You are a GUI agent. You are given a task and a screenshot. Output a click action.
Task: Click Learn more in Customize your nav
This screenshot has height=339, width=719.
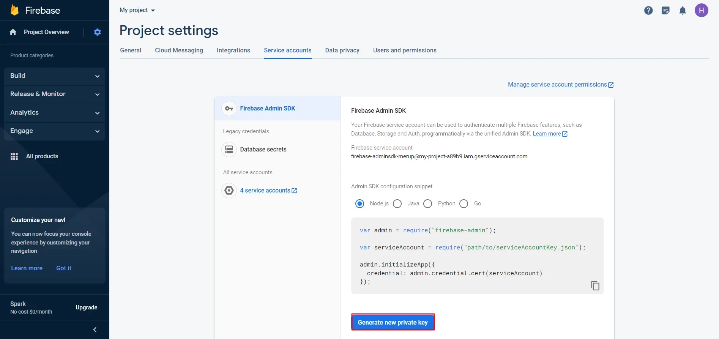(27, 268)
